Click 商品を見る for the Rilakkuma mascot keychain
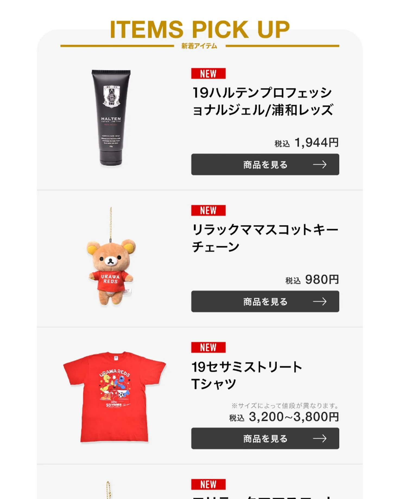The height and width of the screenshot is (499, 399). pyautogui.click(x=265, y=301)
